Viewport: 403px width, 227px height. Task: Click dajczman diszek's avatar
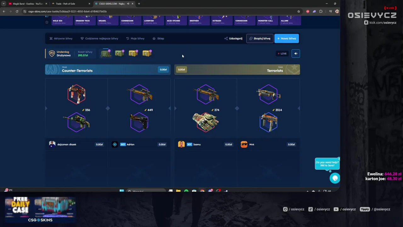tap(52, 144)
